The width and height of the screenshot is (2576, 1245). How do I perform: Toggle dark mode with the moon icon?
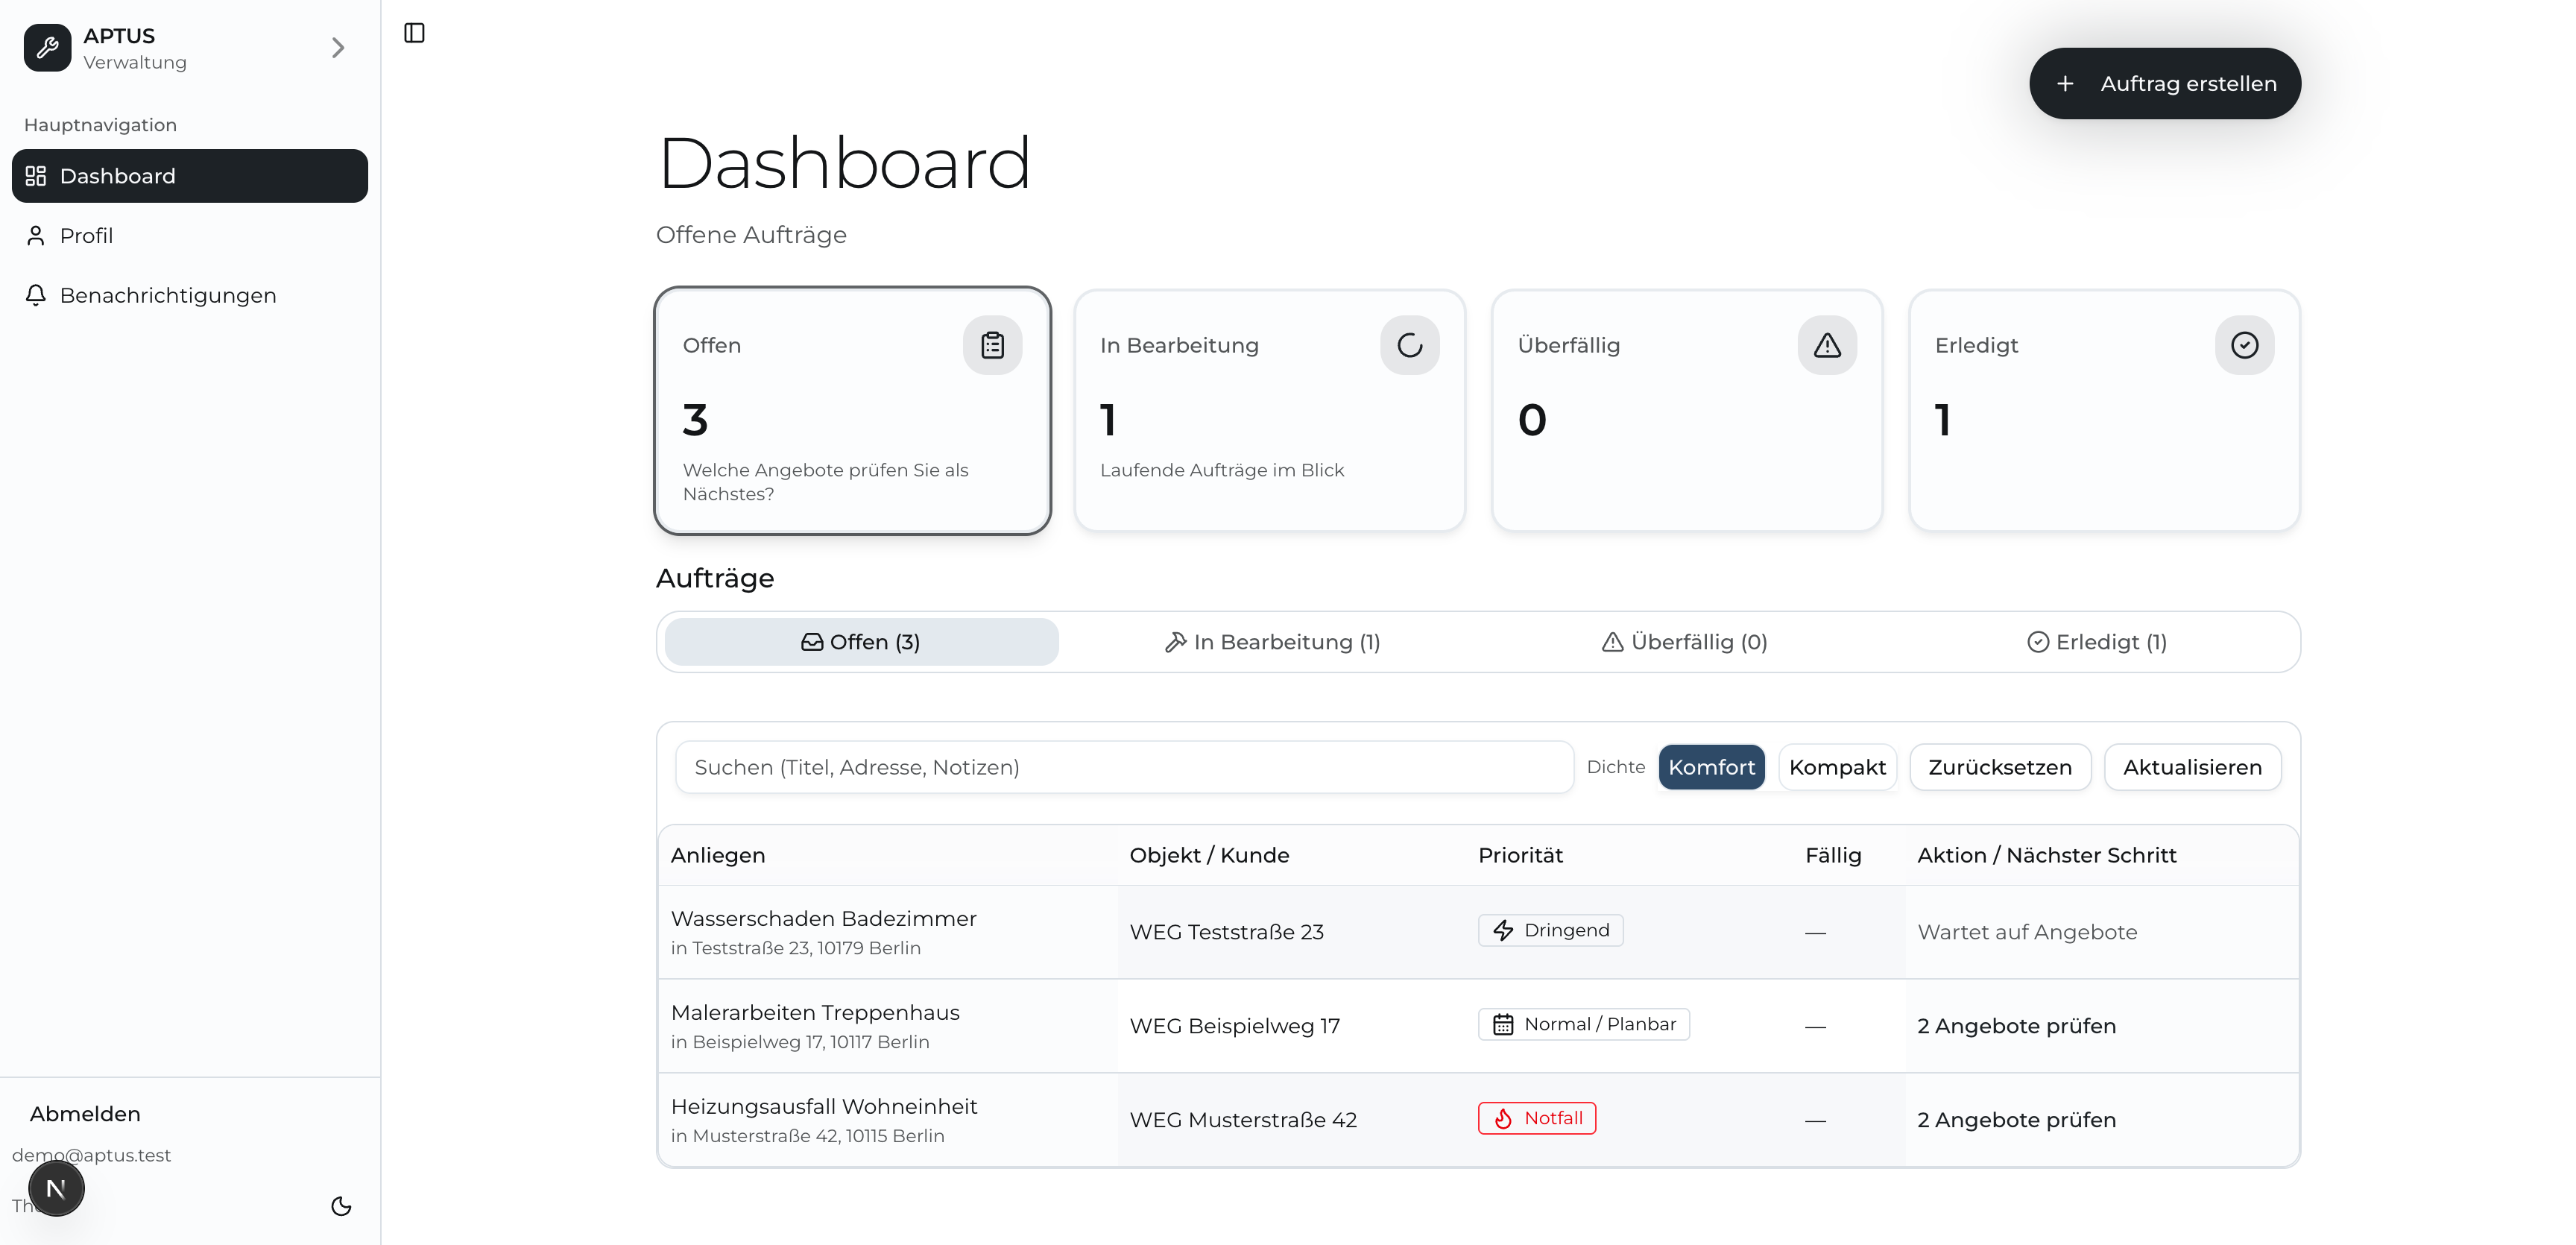click(x=340, y=1206)
